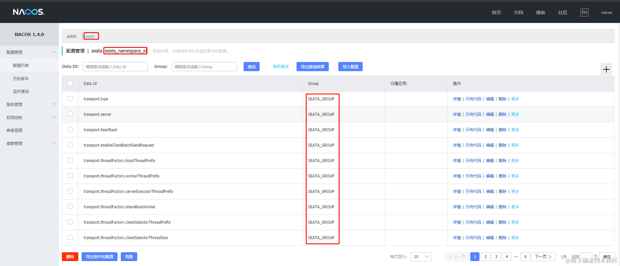Open the nacos user menu
This screenshot has height=266, width=620.
click(607, 12)
